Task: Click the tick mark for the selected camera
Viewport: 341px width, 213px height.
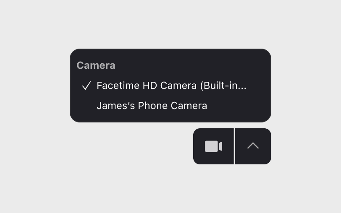Action: click(87, 86)
